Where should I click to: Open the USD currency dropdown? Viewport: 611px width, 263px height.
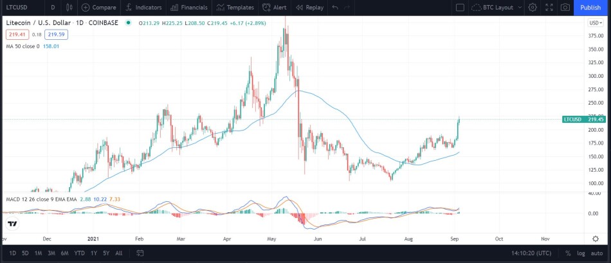tap(596, 23)
